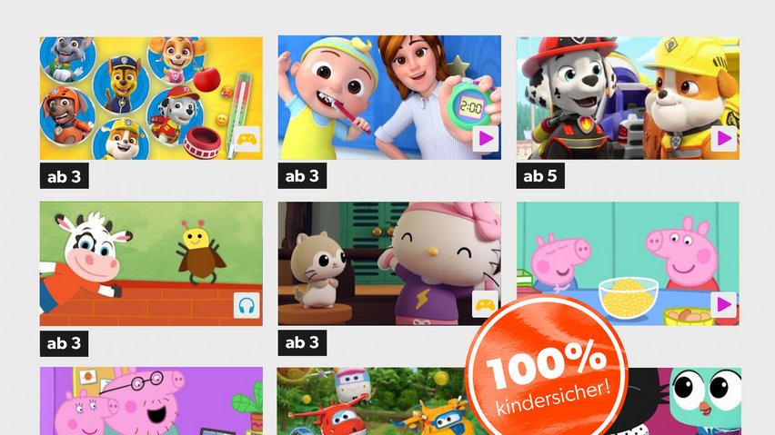Click 'ab 3' label under the cow tile
Viewport: 775px width, 435px height.
65,343
